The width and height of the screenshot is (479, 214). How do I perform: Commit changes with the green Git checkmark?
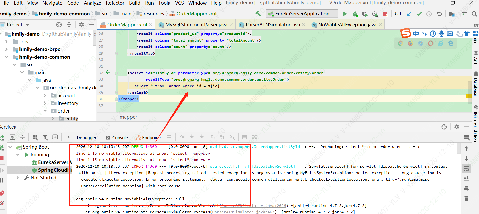click(x=419, y=14)
